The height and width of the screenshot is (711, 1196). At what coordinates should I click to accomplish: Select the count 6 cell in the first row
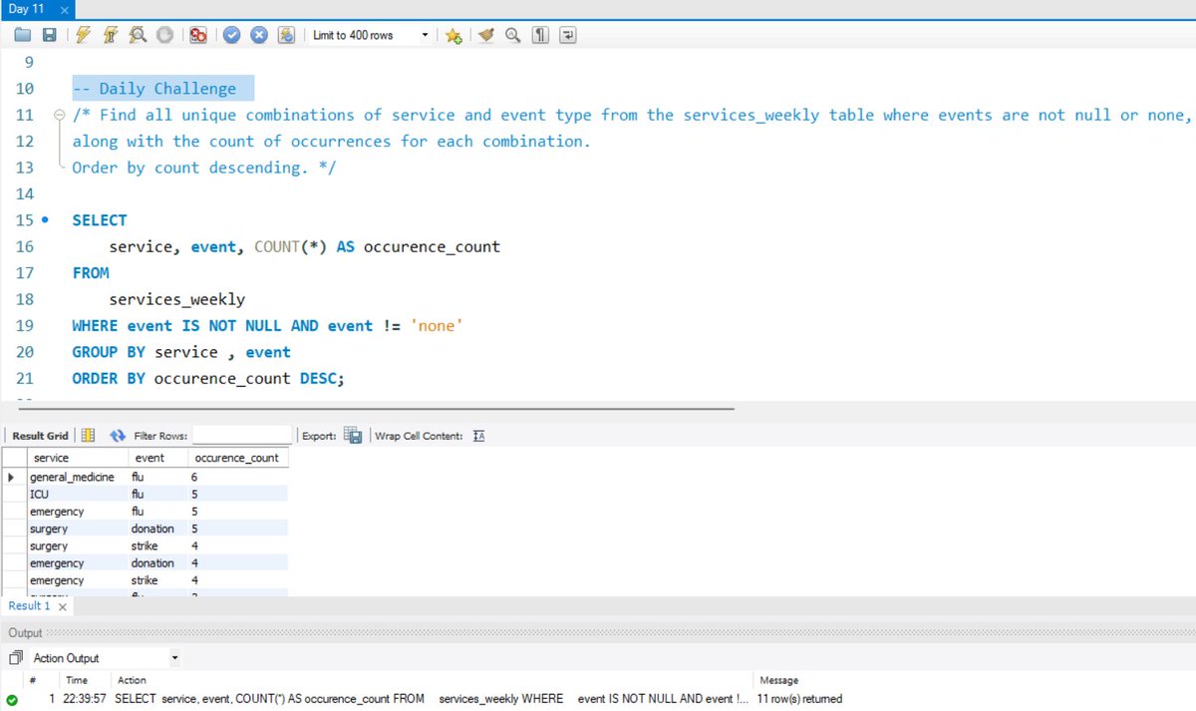tap(237, 477)
